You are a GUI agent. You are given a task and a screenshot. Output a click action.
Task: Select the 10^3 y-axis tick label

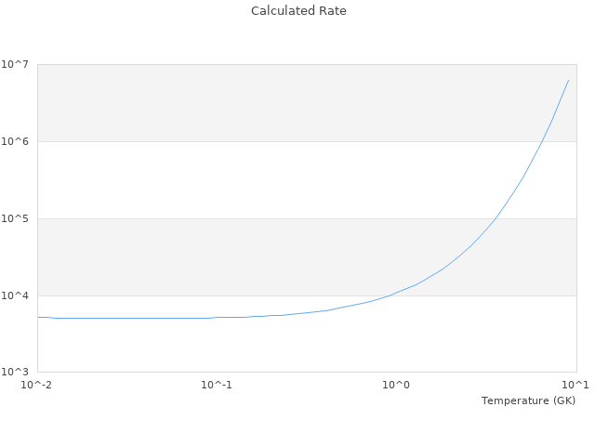pos(14,373)
